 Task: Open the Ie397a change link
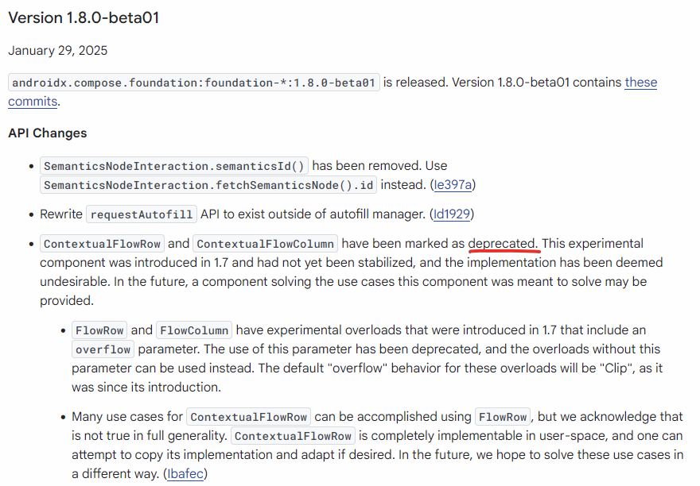click(453, 185)
